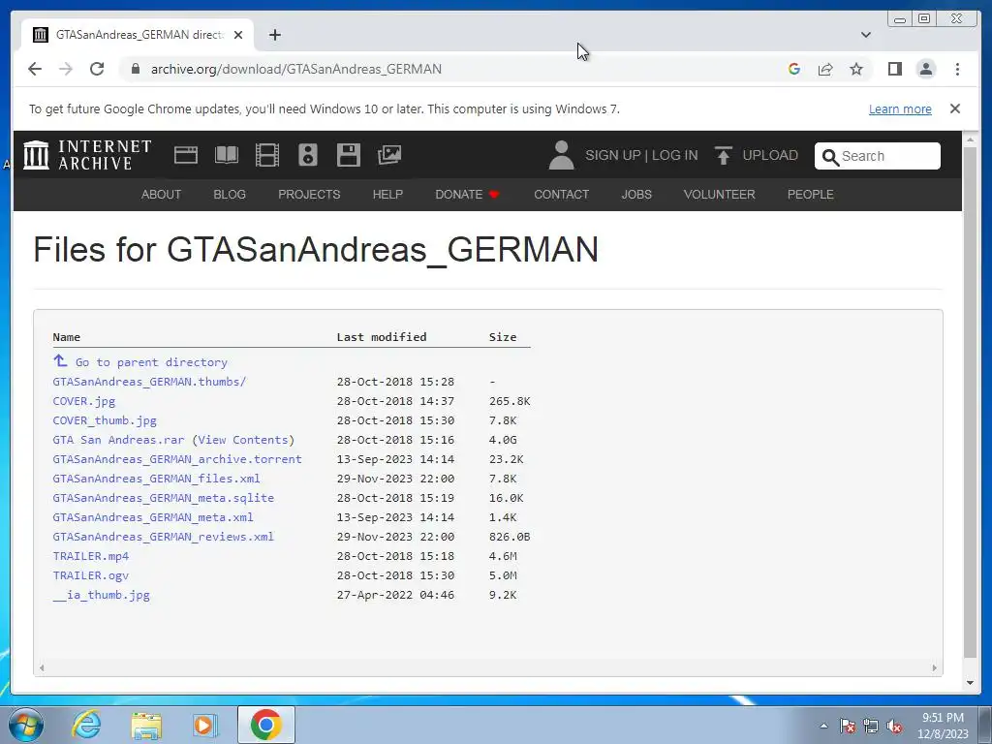View site information via the padlock icon
The width and height of the screenshot is (992, 744).
click(x=135, y=69)
